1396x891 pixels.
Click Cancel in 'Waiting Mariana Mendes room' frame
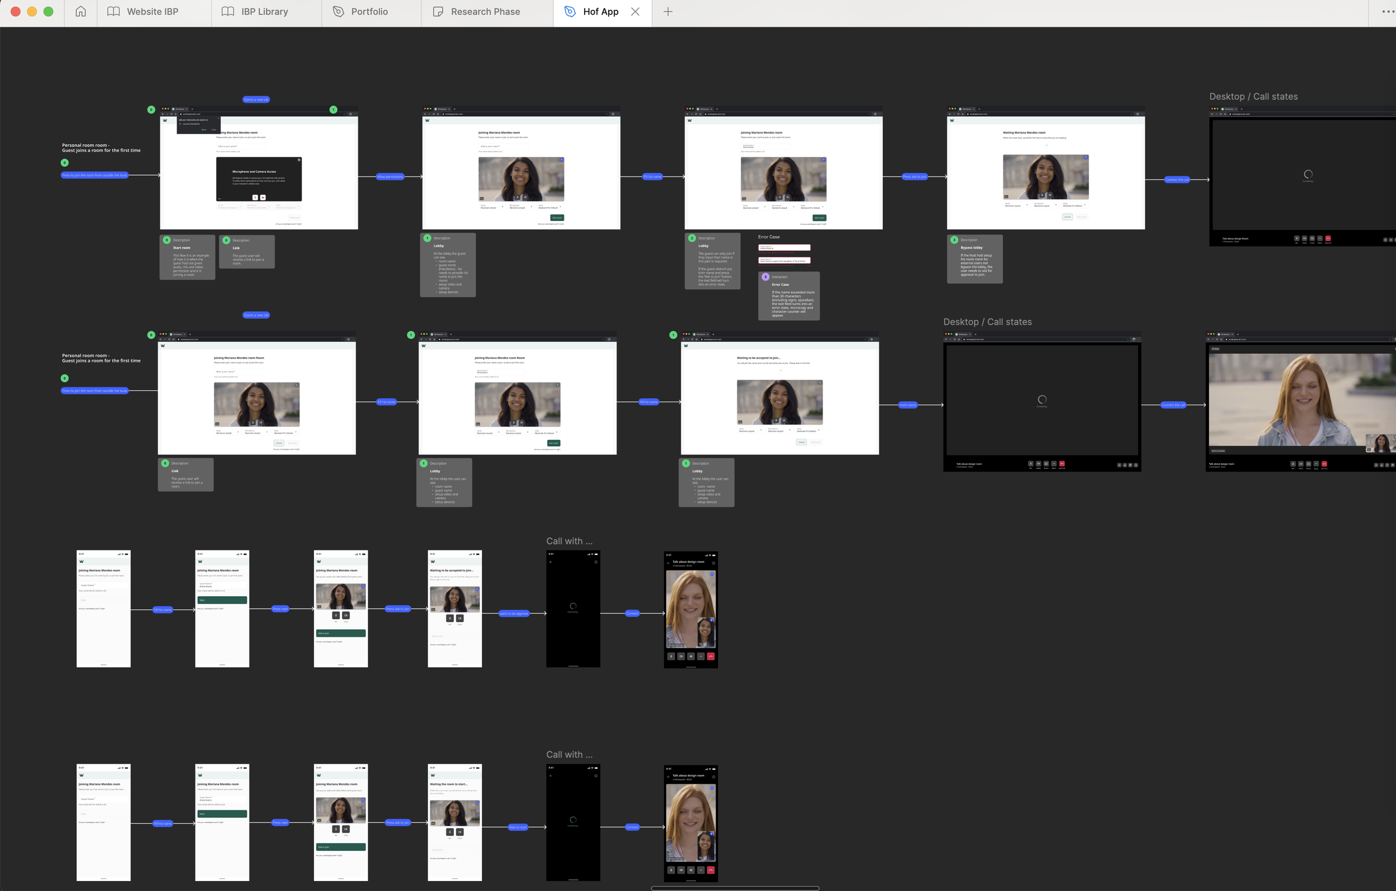1068,217
